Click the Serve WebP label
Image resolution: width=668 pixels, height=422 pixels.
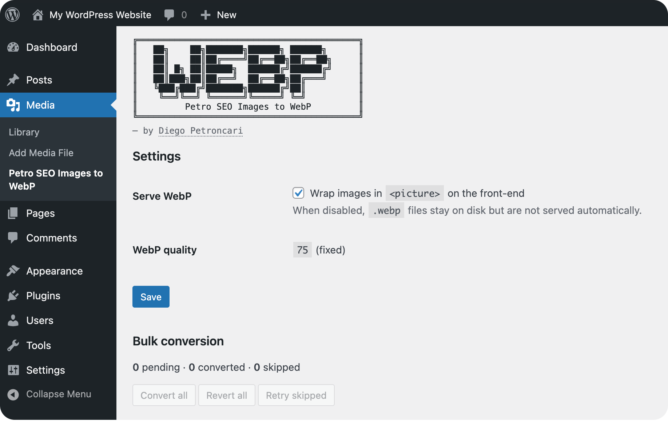162,196
